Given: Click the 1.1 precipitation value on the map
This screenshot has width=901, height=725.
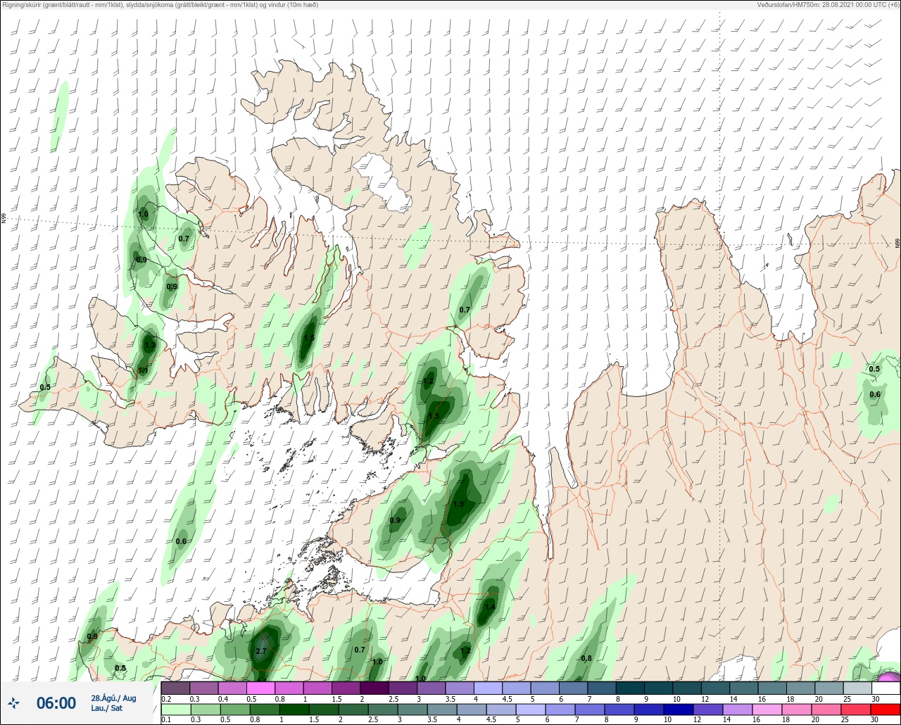Looking at the screenshot, I should (x=143, y=370).
